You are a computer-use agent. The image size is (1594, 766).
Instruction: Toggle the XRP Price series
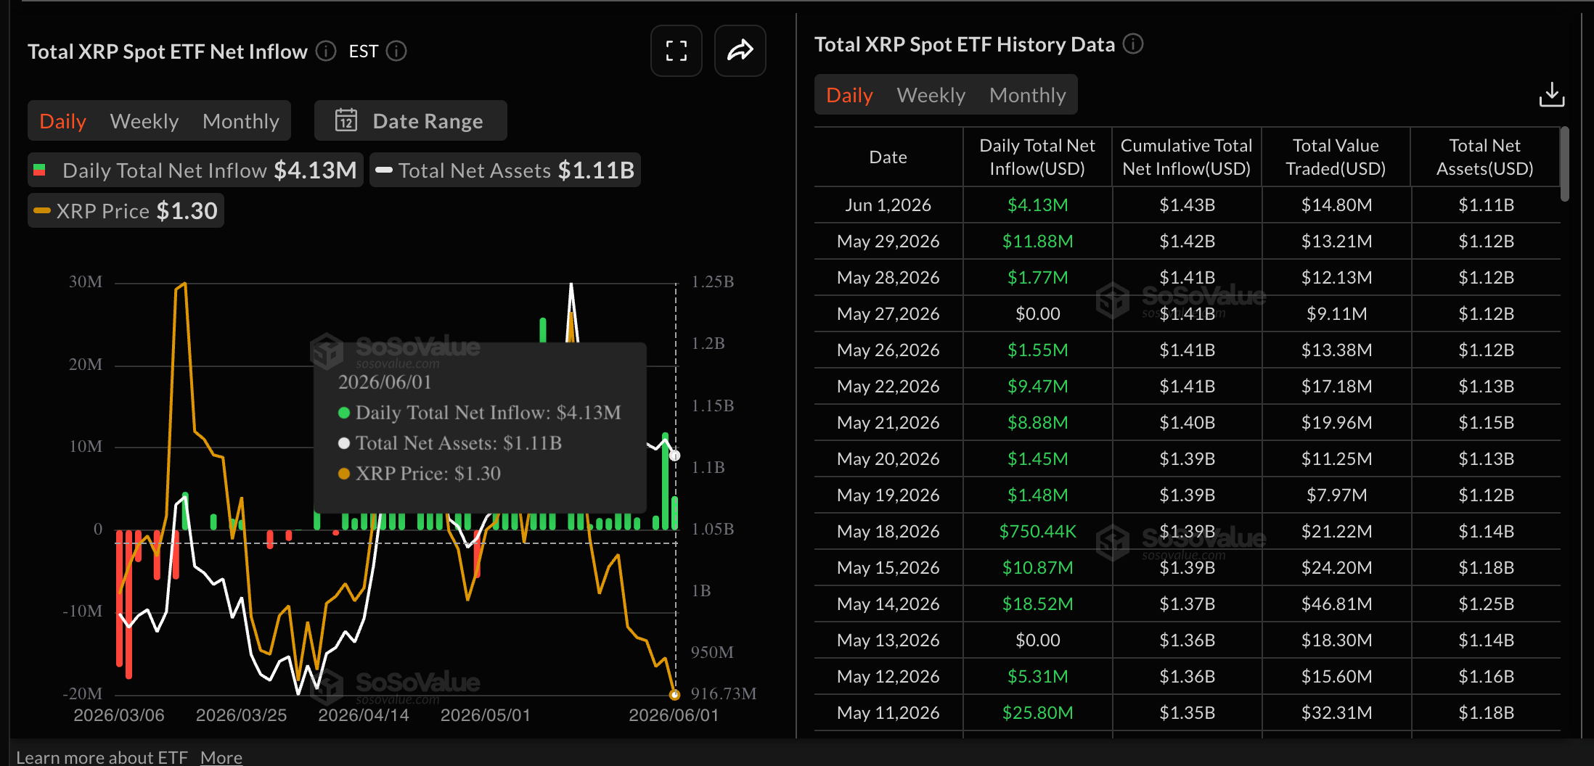[x=126, y=211]
